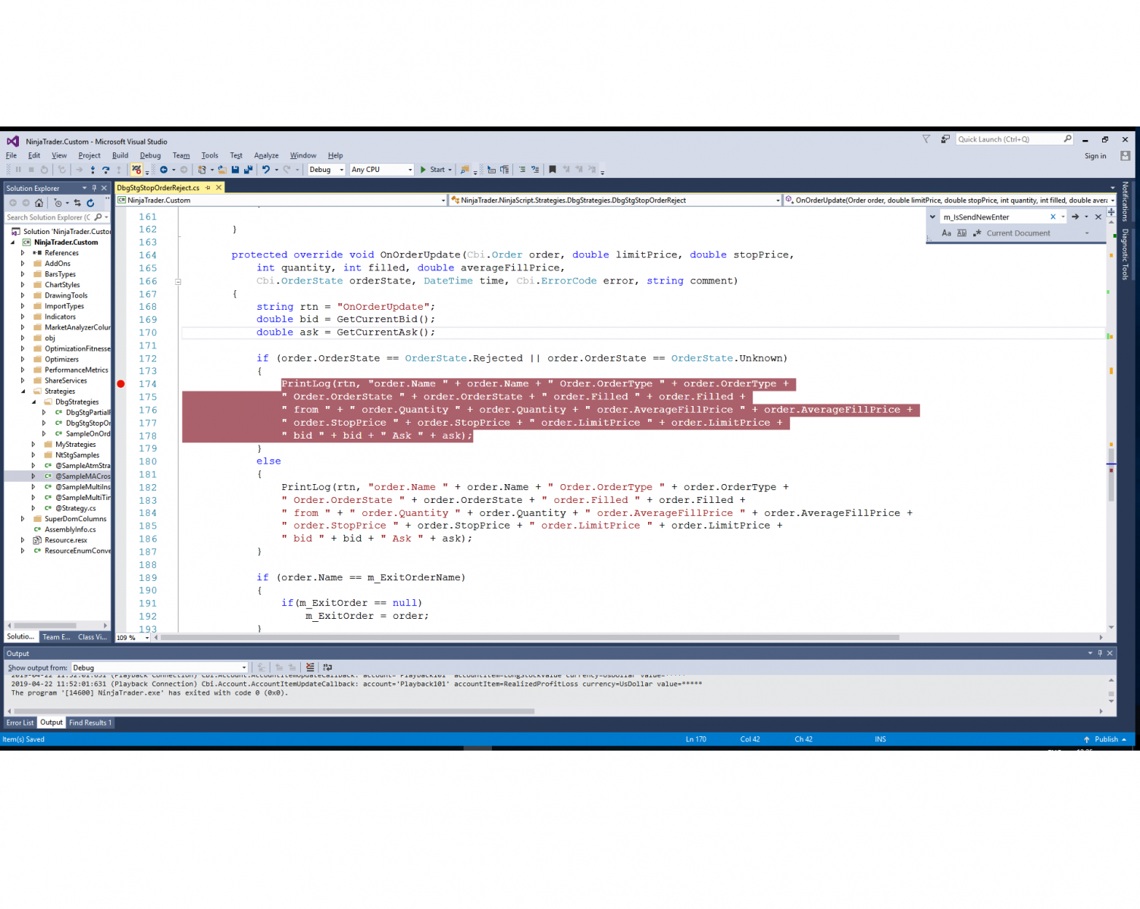This screenshot has width=1140, height=909.
Task: Toggle Match Case in find box
Action: coord(947,233)
